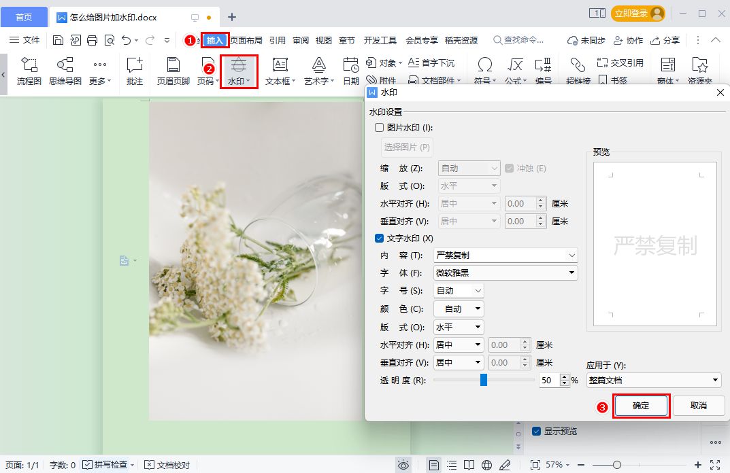Open the 颜色 color dropdown
Image resolution: width=730 pixels, height=473 pixels.
click(x=459, y=309)
